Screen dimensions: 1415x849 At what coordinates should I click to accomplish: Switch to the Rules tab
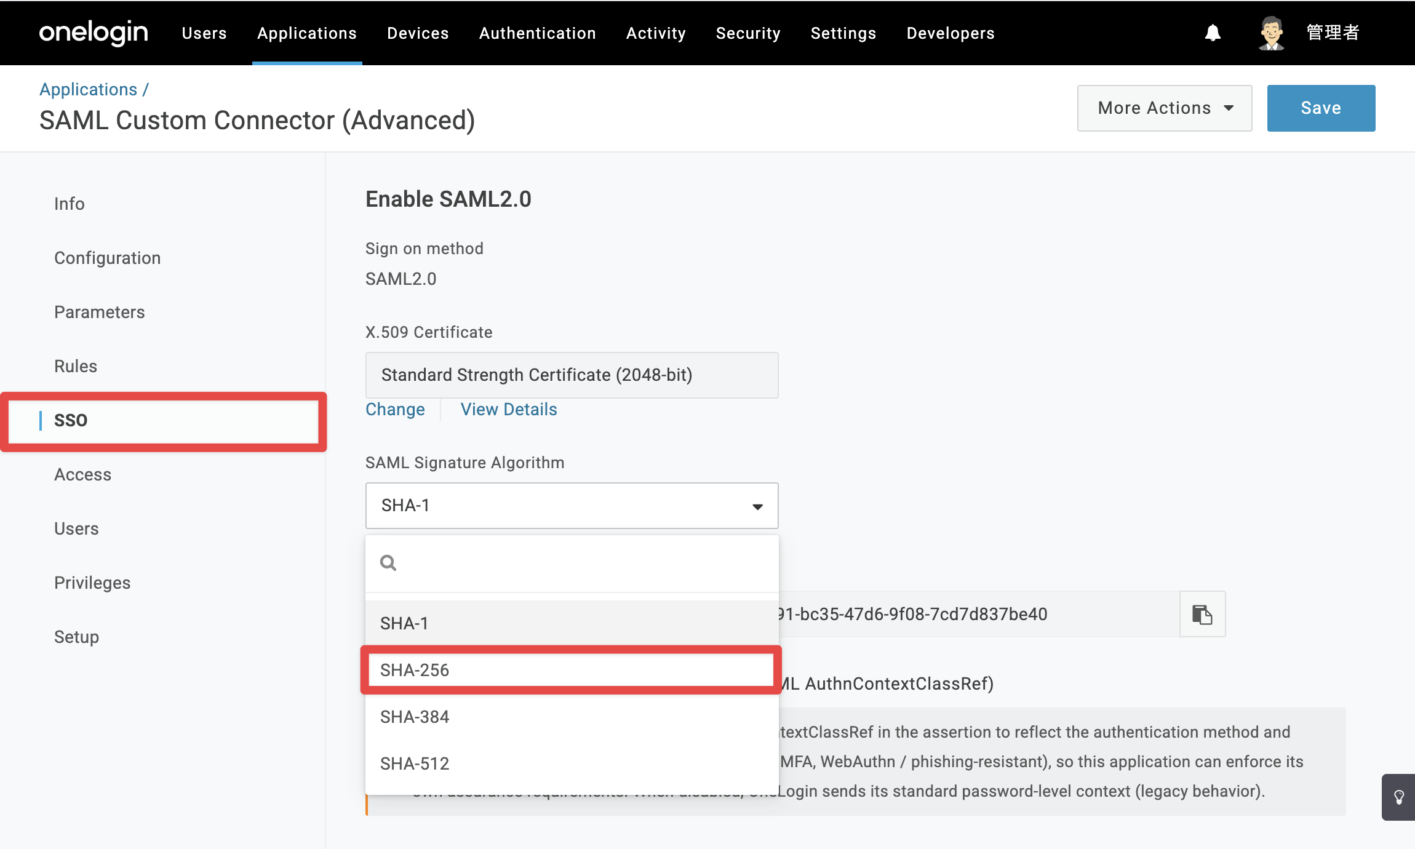tap(76, 366)
